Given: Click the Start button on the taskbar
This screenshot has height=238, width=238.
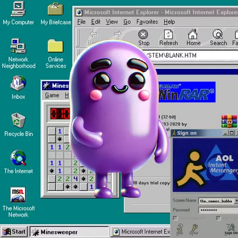Looking at the screenshot, I should (14, 232).
